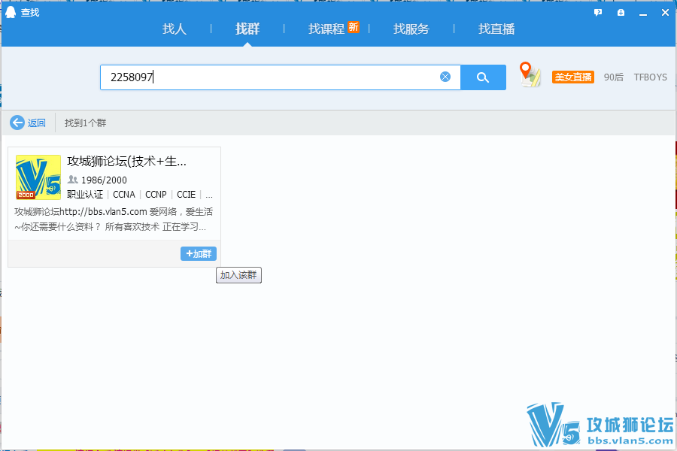Click the bag-shaped icon in title bar

click(x=621, y=13)
